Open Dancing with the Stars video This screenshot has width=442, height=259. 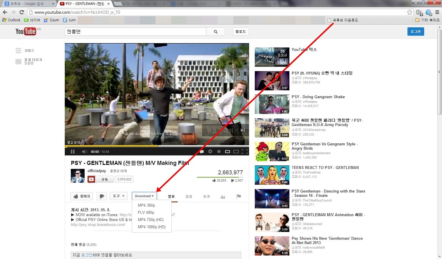[328, 193]
